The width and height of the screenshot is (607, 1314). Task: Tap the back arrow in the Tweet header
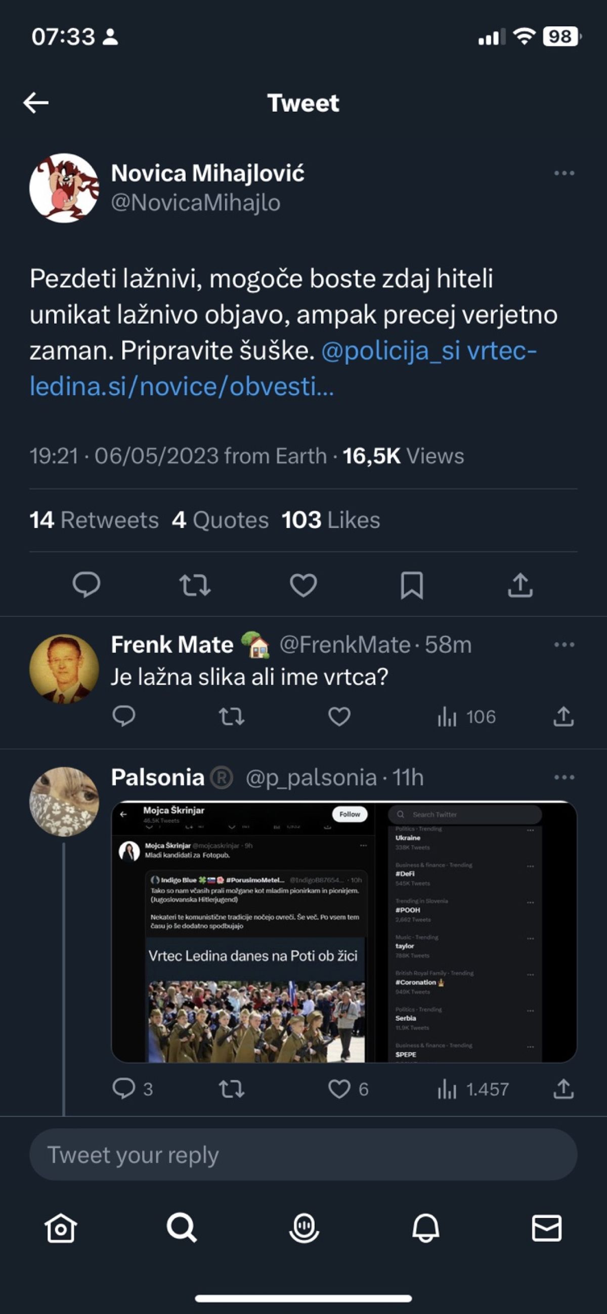tap(36, 103)
